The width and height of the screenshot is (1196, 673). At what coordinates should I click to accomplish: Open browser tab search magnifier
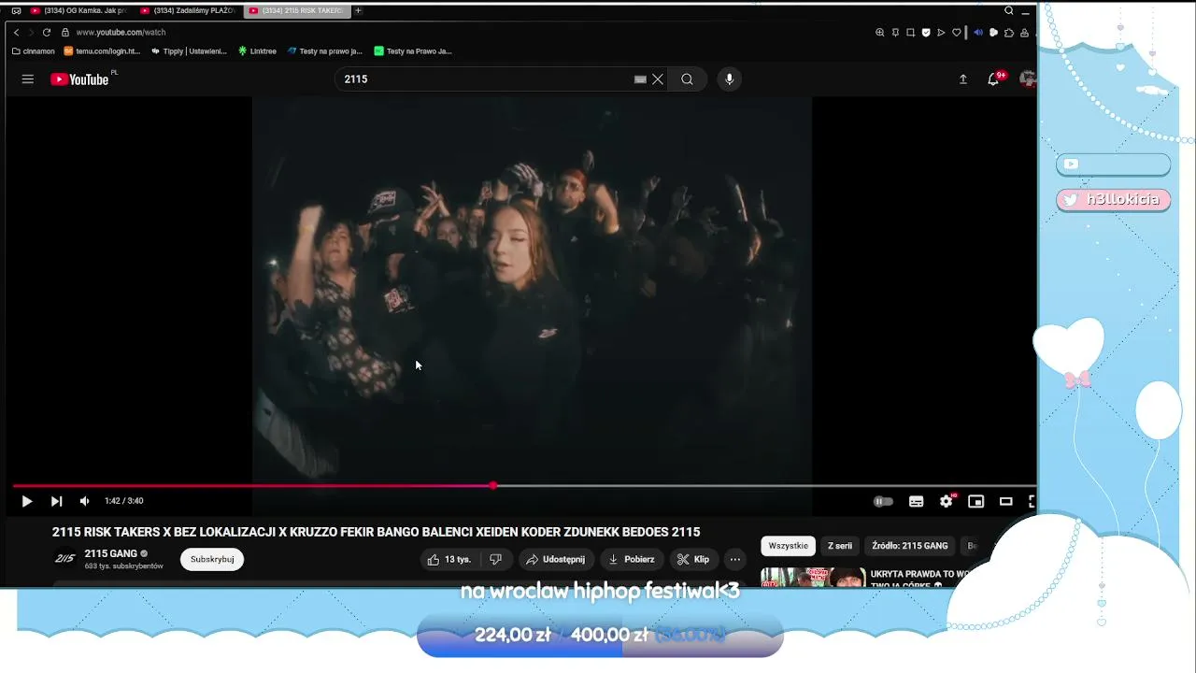[x=1009, y=11]
